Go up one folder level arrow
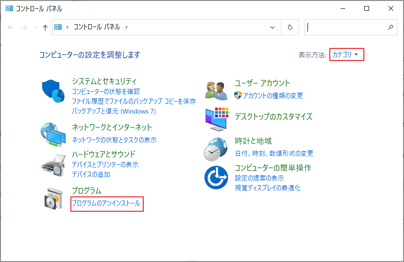The image size is (404, 262). 45,27
